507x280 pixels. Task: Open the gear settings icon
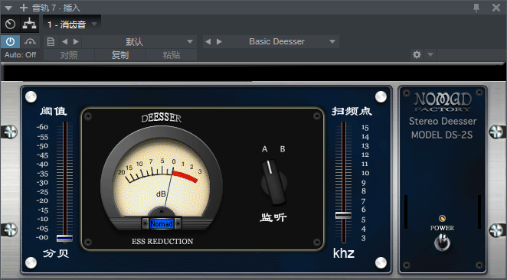417,54
